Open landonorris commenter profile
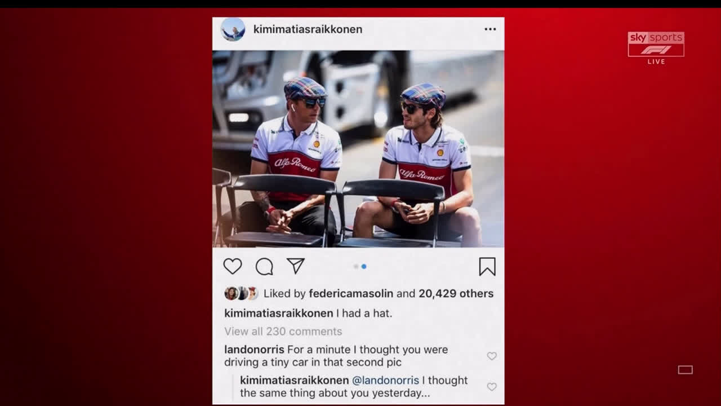Viewport: 721px width, 406px height. click(x=255, y=350)
